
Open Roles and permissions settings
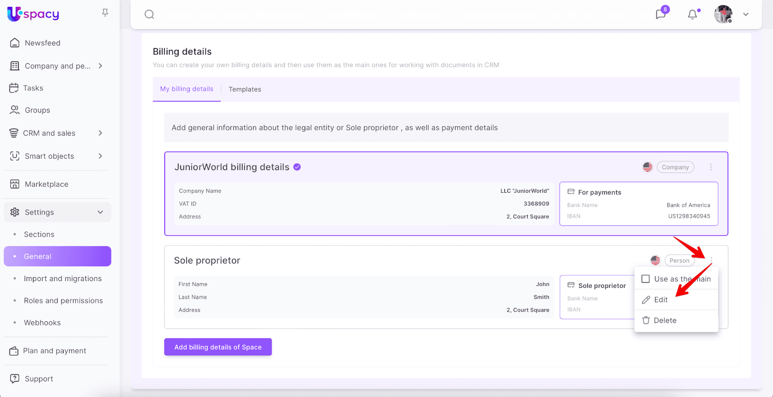(x=63, y=300)
